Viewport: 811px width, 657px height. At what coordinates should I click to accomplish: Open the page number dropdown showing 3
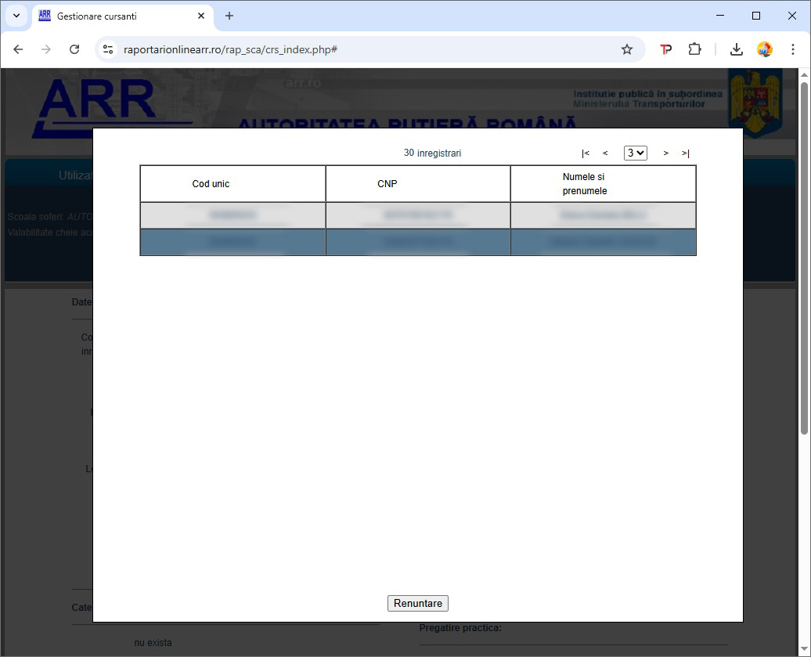pos(635,153)
